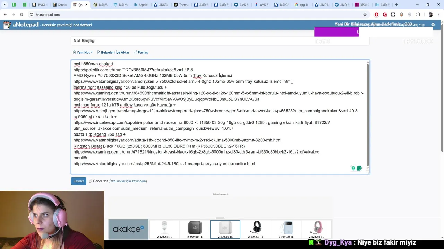Screen dimensions: 444x249
Task: Click the adata-1tb-legend-850-lite URL line
Action: 177,140
